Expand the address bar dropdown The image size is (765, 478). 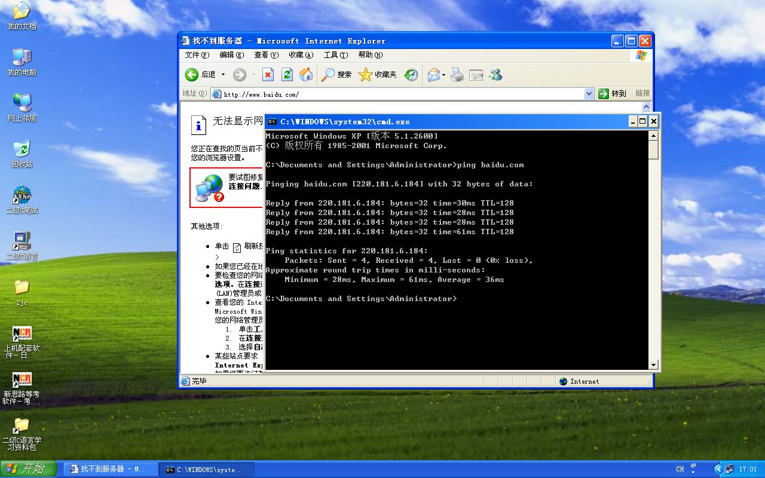589,94
